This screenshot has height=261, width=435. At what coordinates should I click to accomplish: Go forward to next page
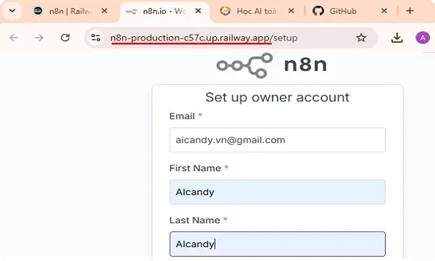pyautogui.click(x=39, y=38)
